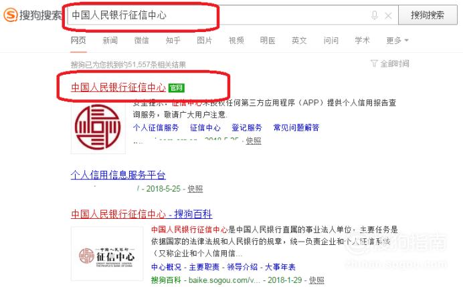This screenshot has width=463, height=287.
Task: Open the 常见问题解答 link
Action: tap(296, 127)
